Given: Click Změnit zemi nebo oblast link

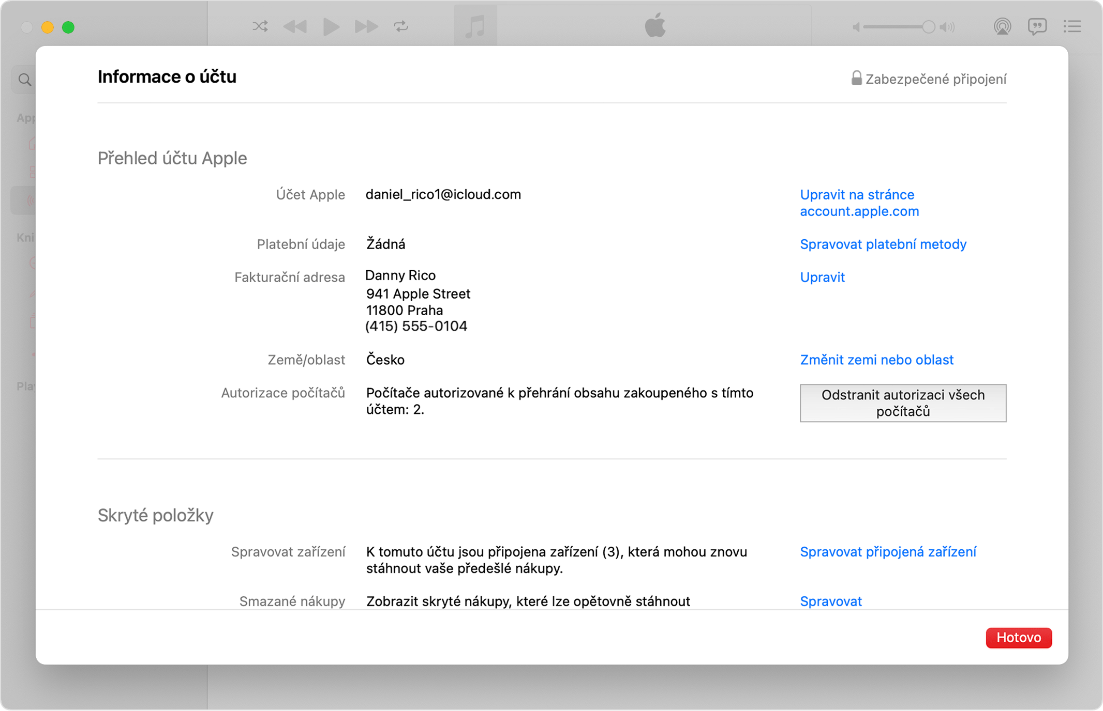Looking at the screenshot, I should point(876,360).
